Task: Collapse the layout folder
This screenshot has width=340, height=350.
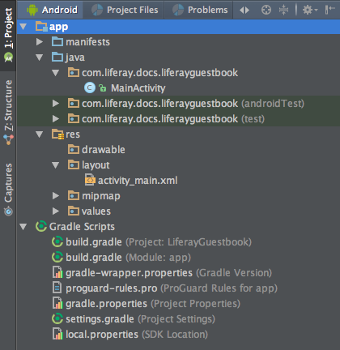Action: point(56,165)
